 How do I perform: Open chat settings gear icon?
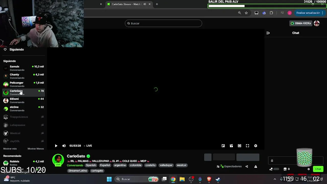coord(309,169)
